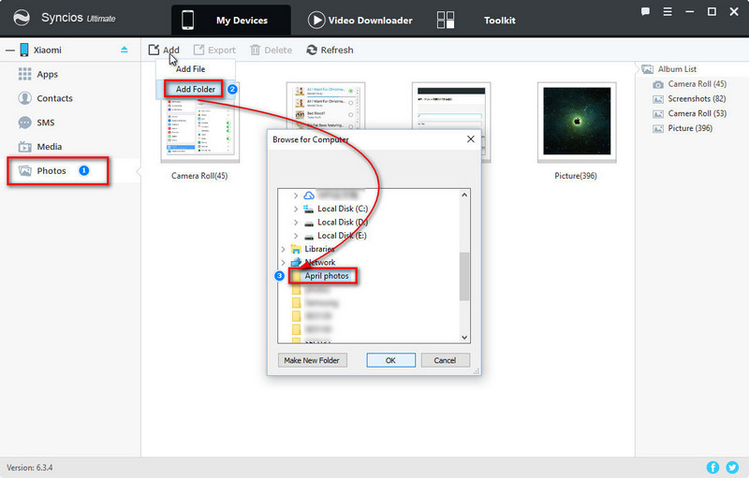Viewport: 749px width, 478px height.
Task: Open the Toolkit tab
Action: [x=500, y=20]
